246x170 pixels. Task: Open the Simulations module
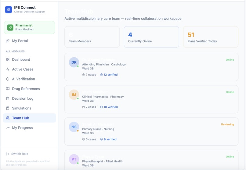coord(29,108)
